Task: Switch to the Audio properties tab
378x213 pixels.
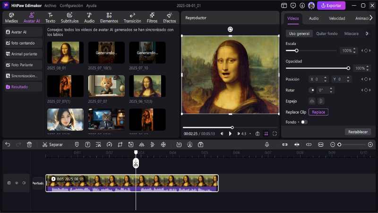Action: tap(314, 18)
